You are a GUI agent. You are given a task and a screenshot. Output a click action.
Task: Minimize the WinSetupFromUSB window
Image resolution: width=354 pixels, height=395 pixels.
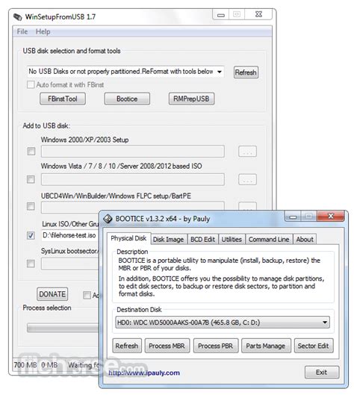221,15
